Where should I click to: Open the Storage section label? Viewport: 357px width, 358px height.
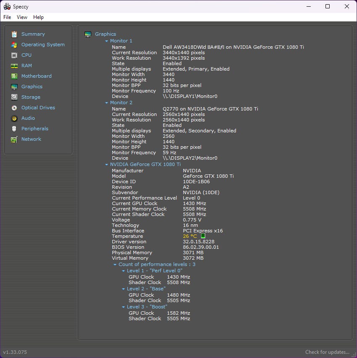(31, 97)
